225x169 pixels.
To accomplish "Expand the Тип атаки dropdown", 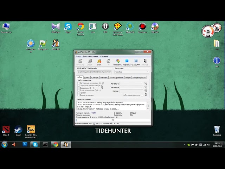I will click(147, 72).
